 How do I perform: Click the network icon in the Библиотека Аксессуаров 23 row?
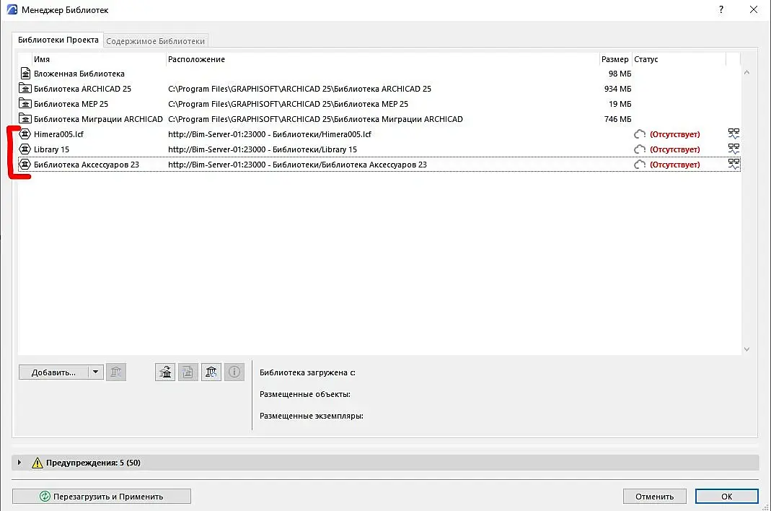tap(733, 164)
